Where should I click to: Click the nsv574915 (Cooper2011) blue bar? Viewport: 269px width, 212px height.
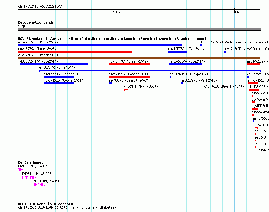click(59, 83)
